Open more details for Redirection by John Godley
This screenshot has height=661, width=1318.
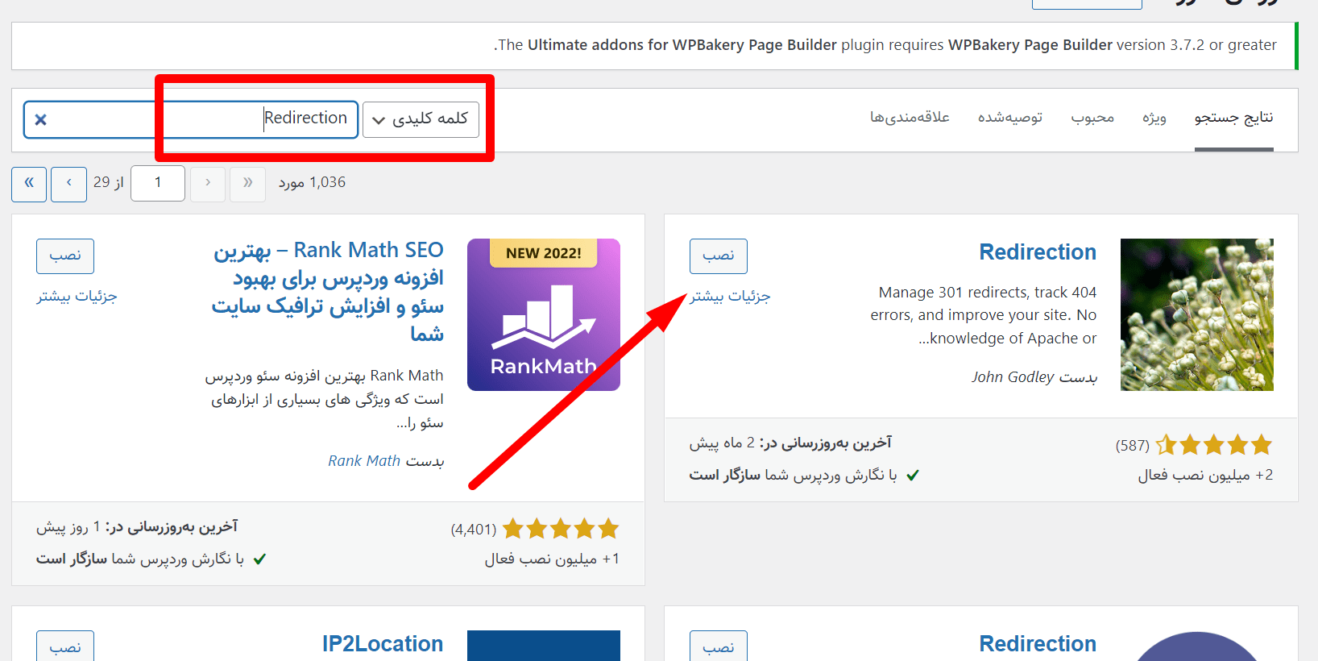730,297
